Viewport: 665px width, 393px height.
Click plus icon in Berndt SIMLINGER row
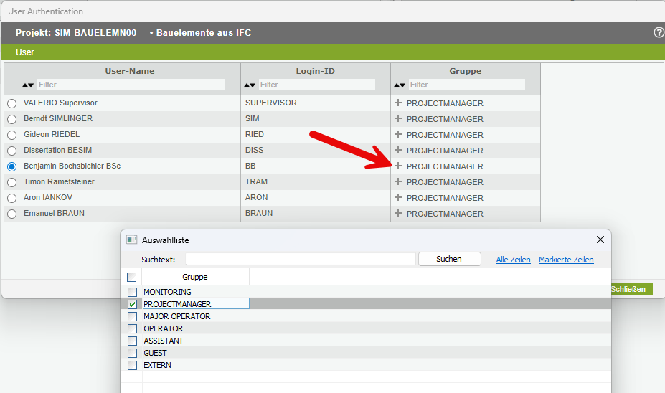398,119
